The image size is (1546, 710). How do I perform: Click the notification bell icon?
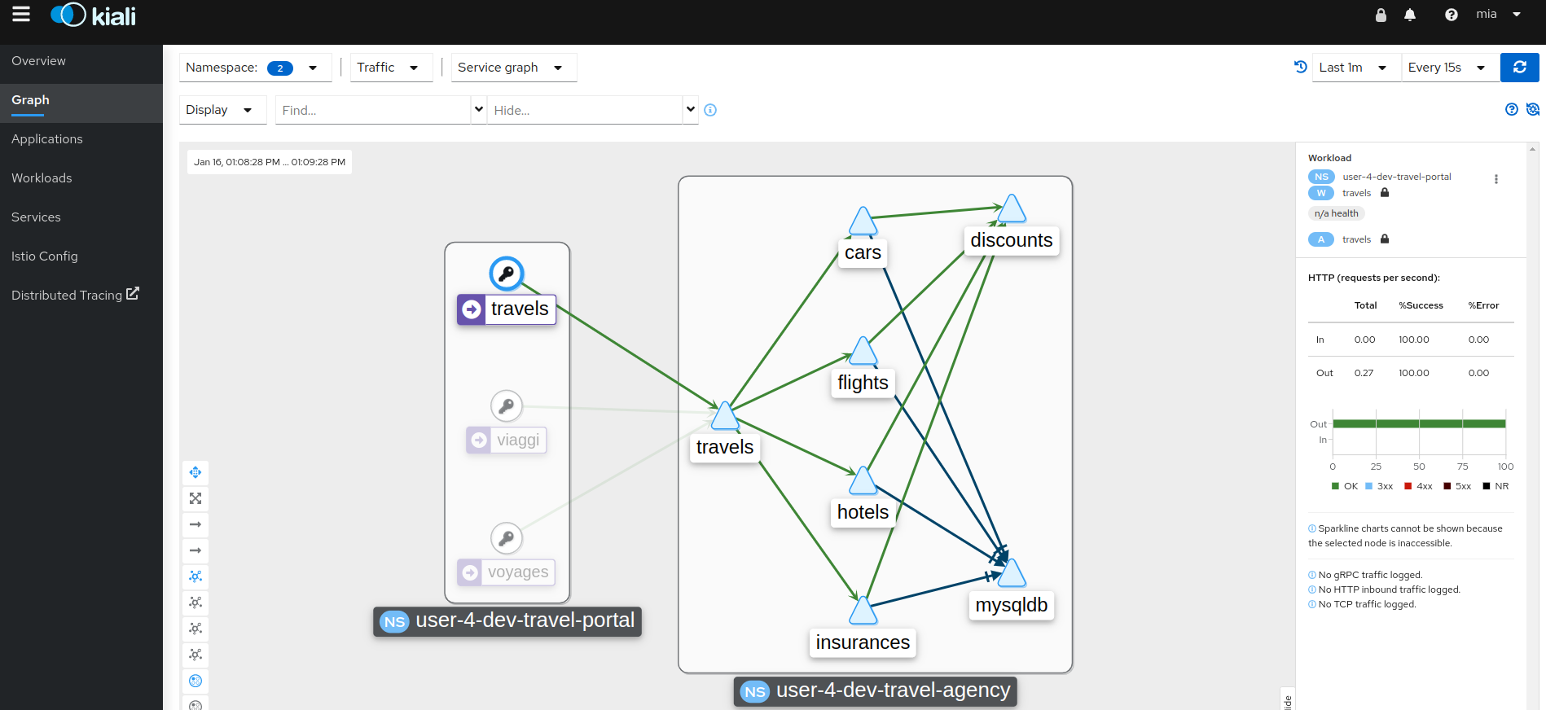point(1410,15)
